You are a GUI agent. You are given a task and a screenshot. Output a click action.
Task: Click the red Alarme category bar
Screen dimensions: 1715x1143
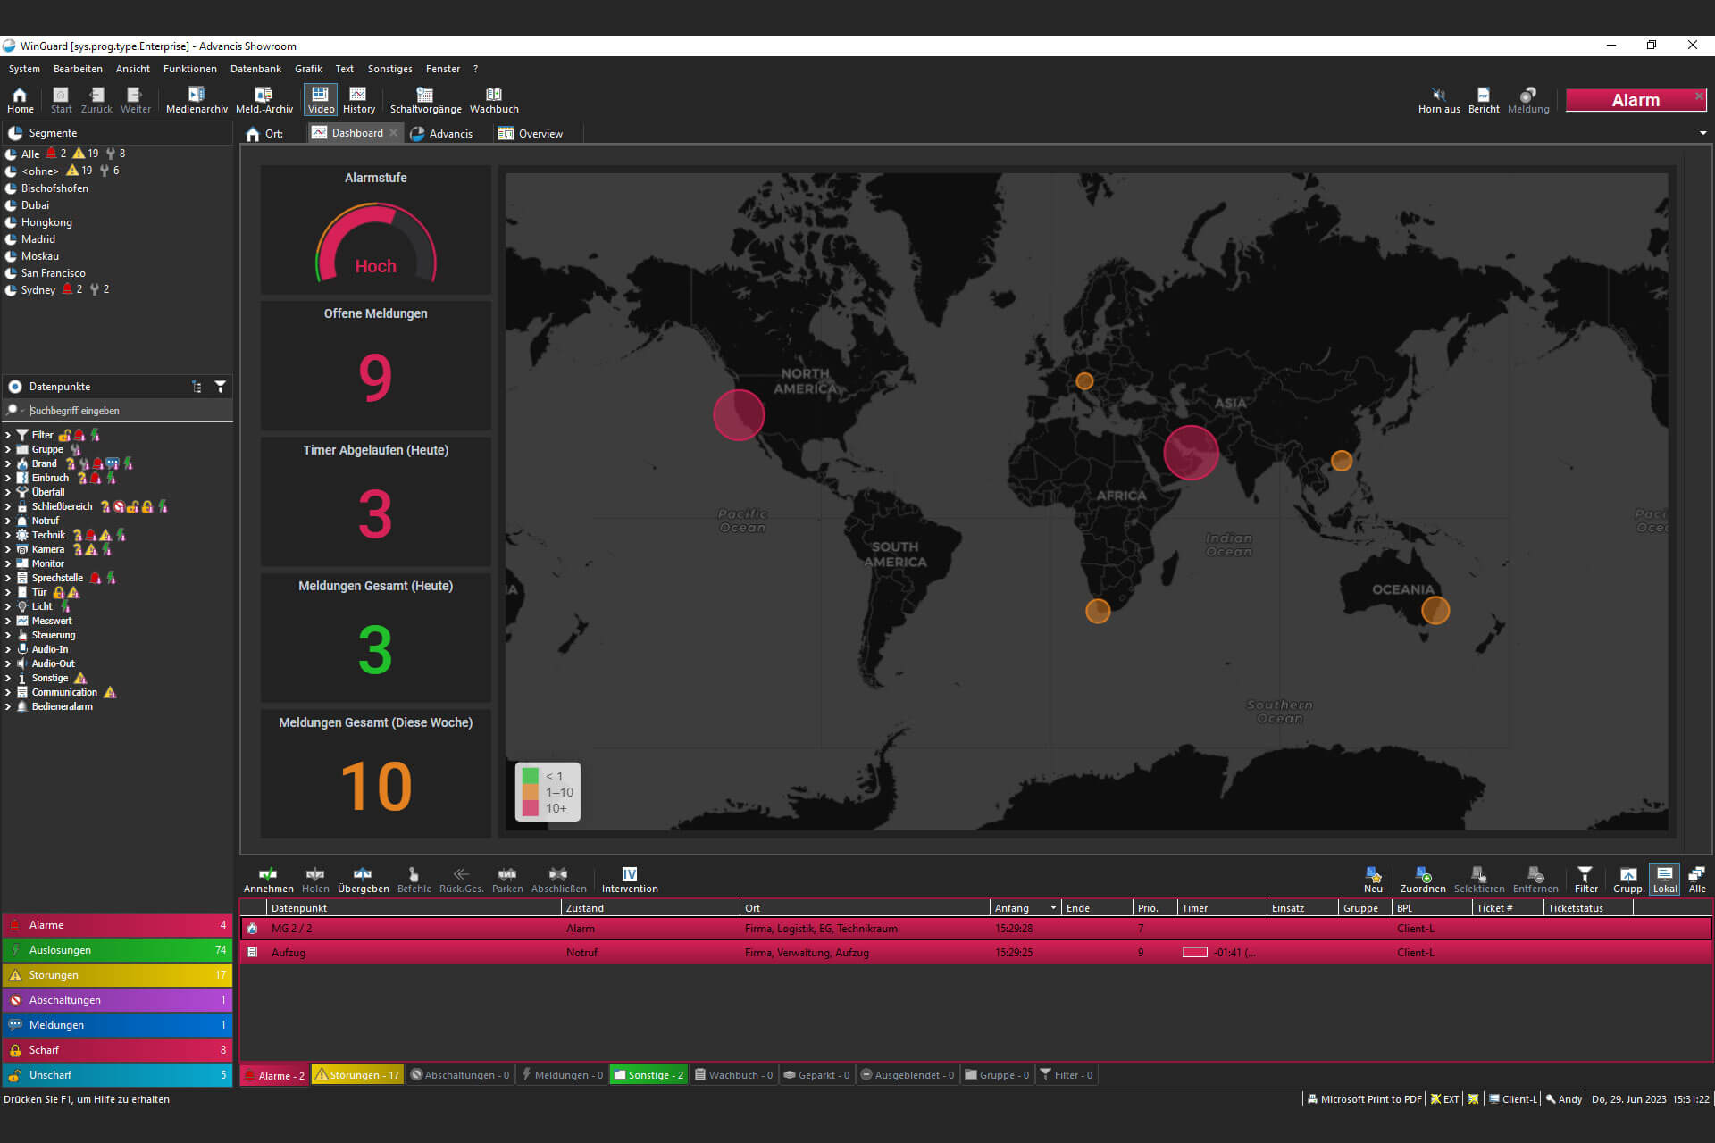(x=117, y=925)
